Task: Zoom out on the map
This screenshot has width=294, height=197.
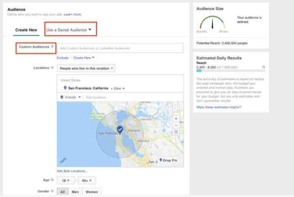Action: [176, 125]
